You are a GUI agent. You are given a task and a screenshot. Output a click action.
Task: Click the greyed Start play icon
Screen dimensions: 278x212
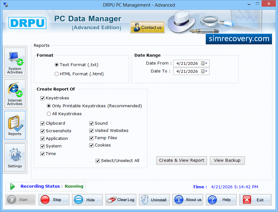tap(12, 200)
